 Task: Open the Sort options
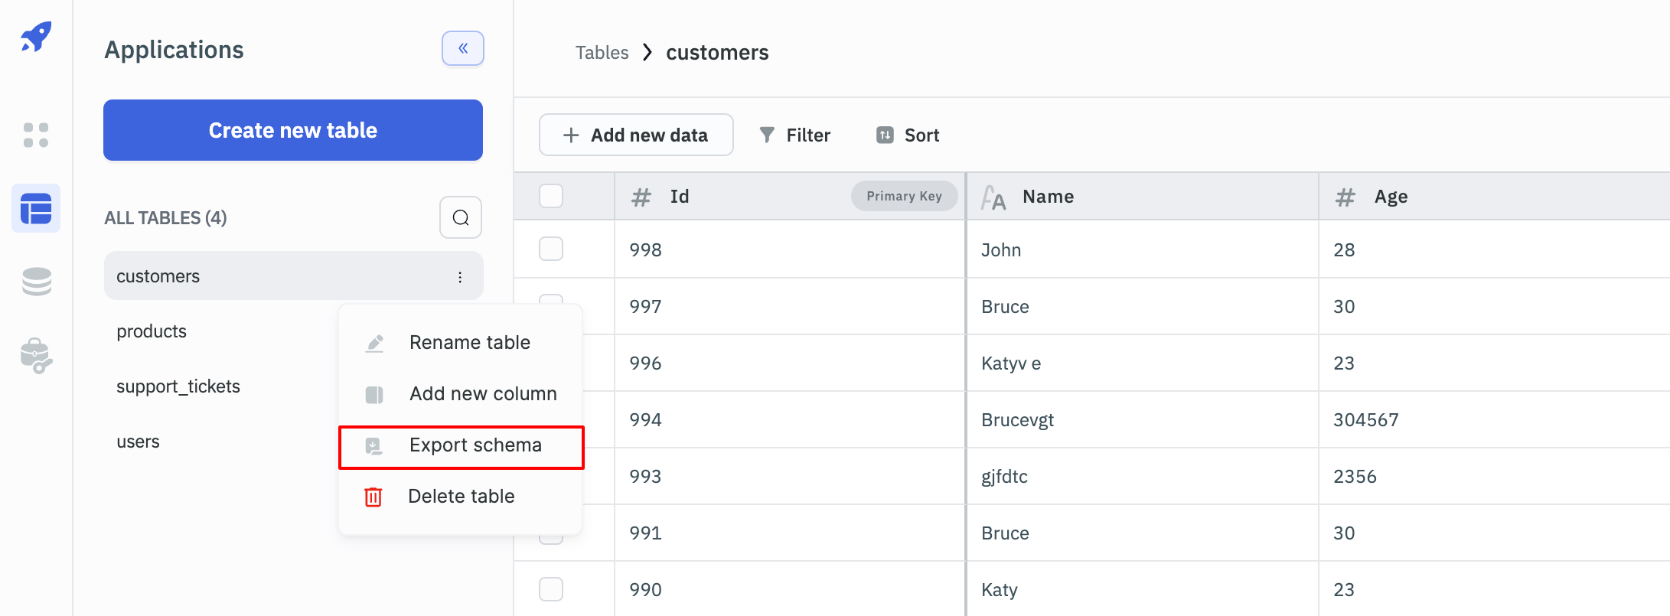(x=908, y=135)
